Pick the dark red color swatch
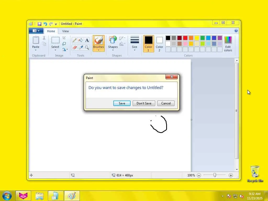The height and width of the screenshot is (201, 268). click(x=180, y=38)
